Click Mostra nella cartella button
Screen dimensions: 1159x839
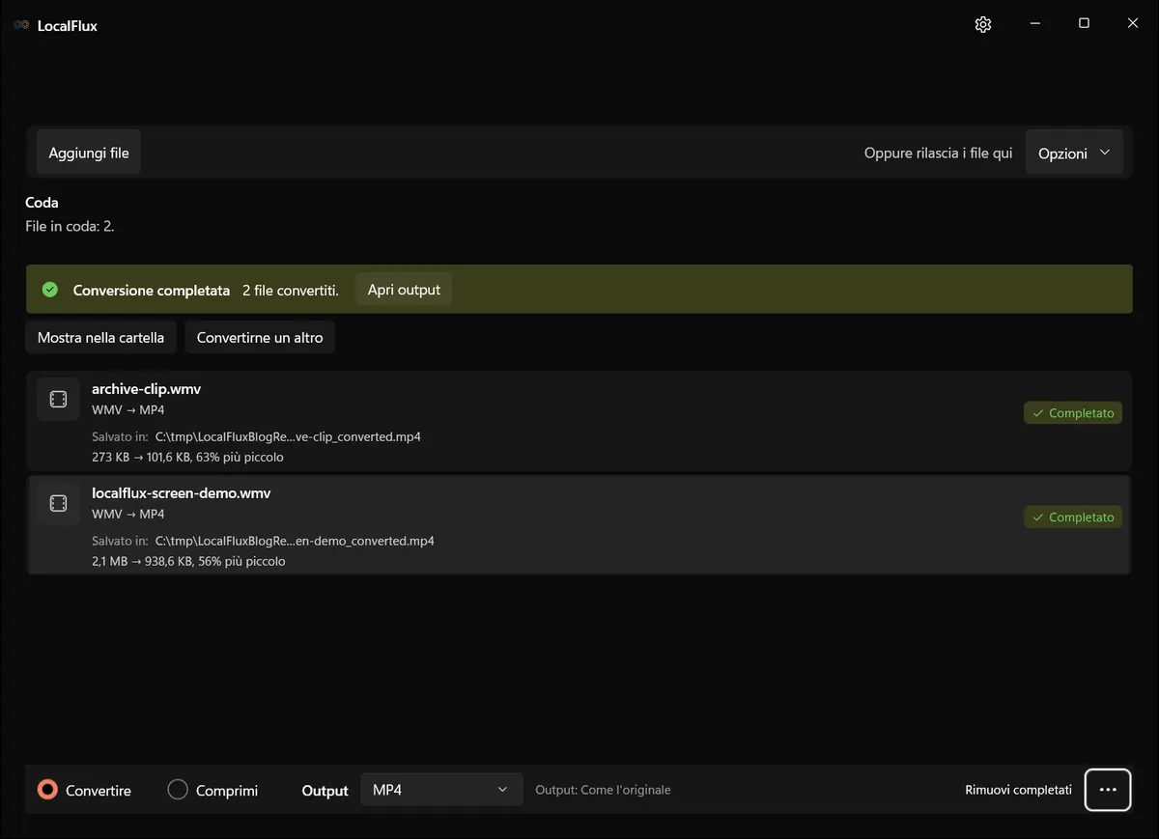point(101,338)
